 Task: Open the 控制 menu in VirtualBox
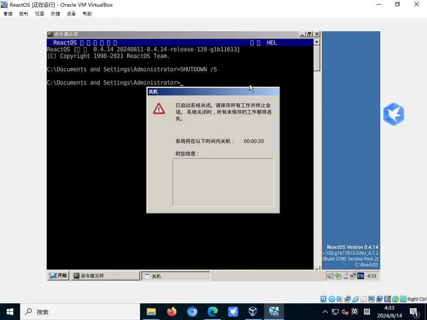[24, 14]
